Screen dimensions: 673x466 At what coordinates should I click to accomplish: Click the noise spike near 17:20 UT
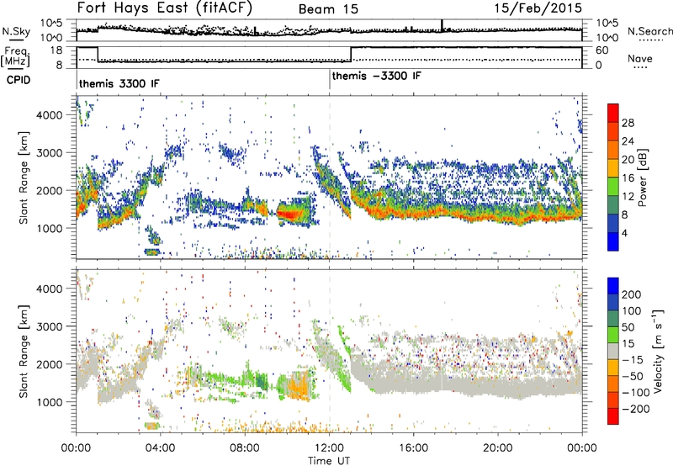(x=442, y=25)
